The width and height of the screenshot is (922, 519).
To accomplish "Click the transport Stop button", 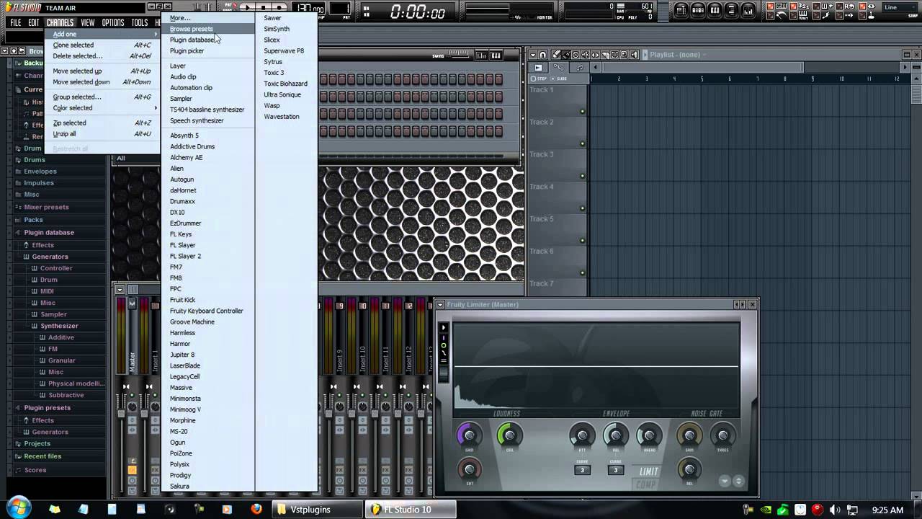I will click(x=263, y=8).
